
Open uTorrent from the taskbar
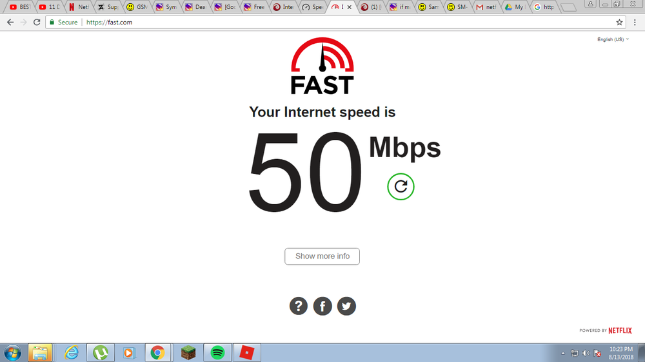pyautogui.click(x=101, y=352)
